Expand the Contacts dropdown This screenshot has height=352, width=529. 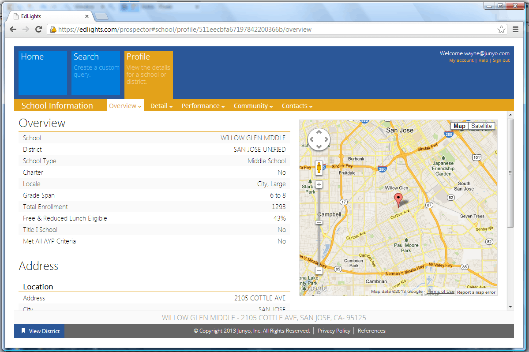pyautogui.click(x=297, y=106)
